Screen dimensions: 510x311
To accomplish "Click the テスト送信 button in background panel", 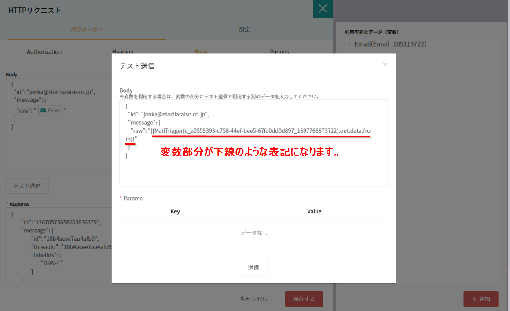I will (x=27, y=186).
